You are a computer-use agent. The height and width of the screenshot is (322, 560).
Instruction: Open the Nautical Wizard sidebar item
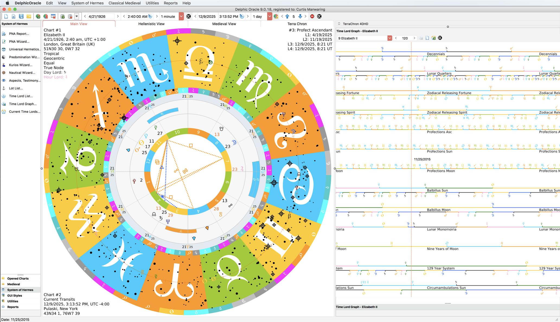coord(22,73)
